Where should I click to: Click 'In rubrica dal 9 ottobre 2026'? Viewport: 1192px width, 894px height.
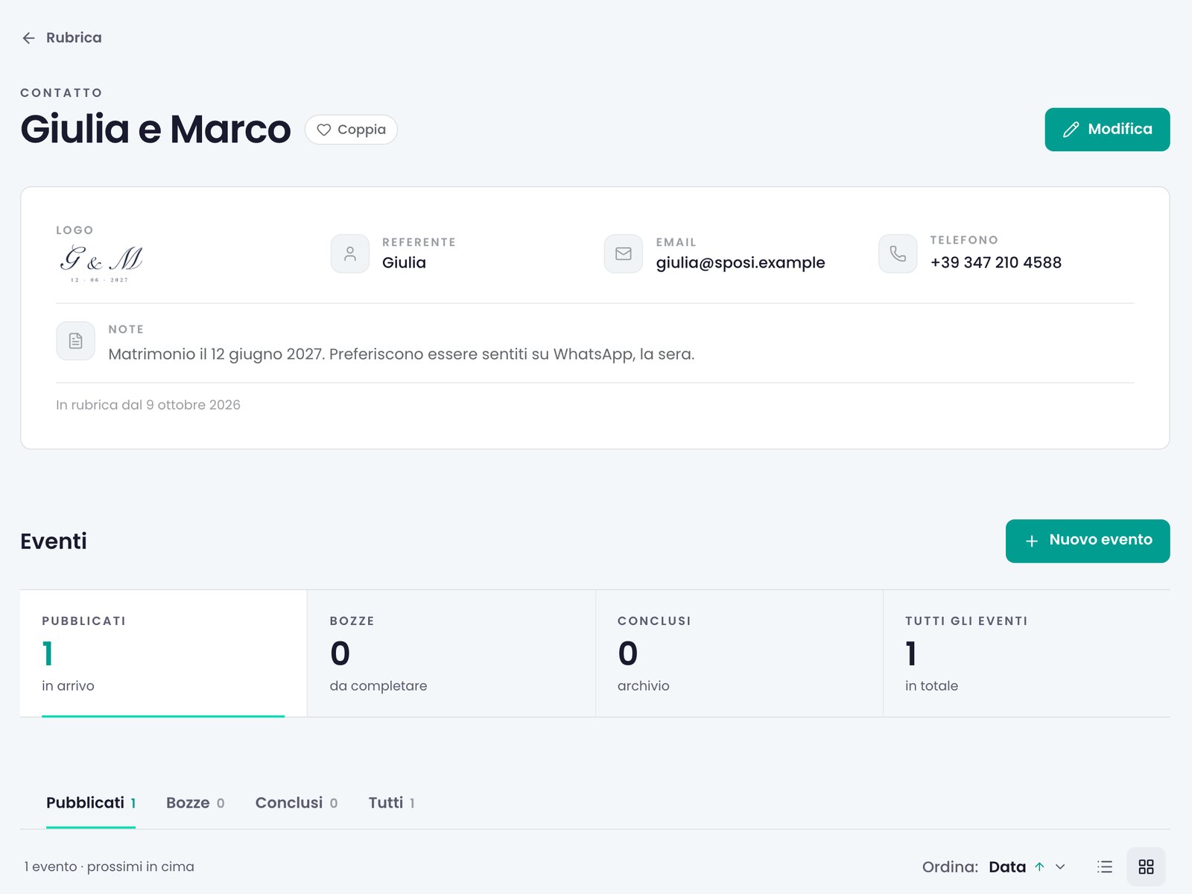(148, 405)
